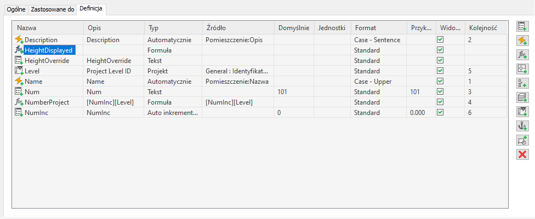Click the fx add formula property icon in the right toolbar
535x219 pixels.
point(522,55)
